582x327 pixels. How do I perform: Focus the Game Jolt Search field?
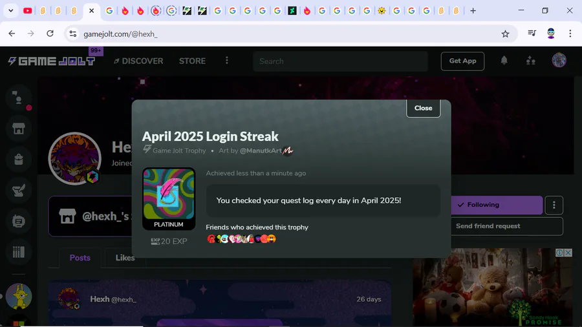pos(340,61)
